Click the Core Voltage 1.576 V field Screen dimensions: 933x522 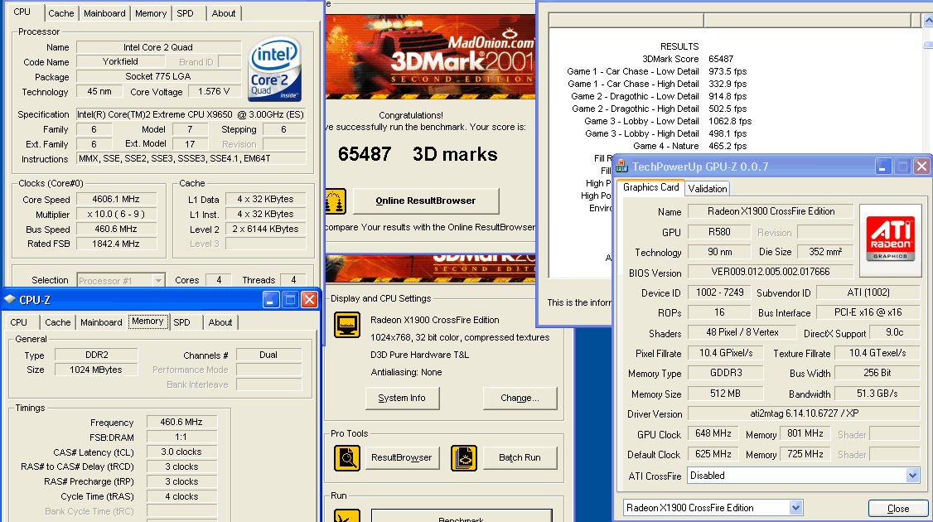coord(214,92)
